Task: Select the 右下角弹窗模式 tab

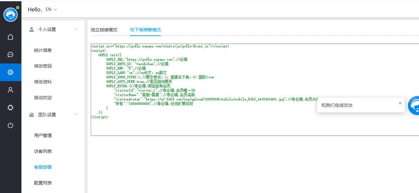Action: 145,30
